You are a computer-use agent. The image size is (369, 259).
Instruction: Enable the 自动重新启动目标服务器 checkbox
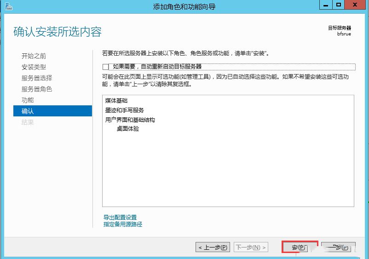106,67
